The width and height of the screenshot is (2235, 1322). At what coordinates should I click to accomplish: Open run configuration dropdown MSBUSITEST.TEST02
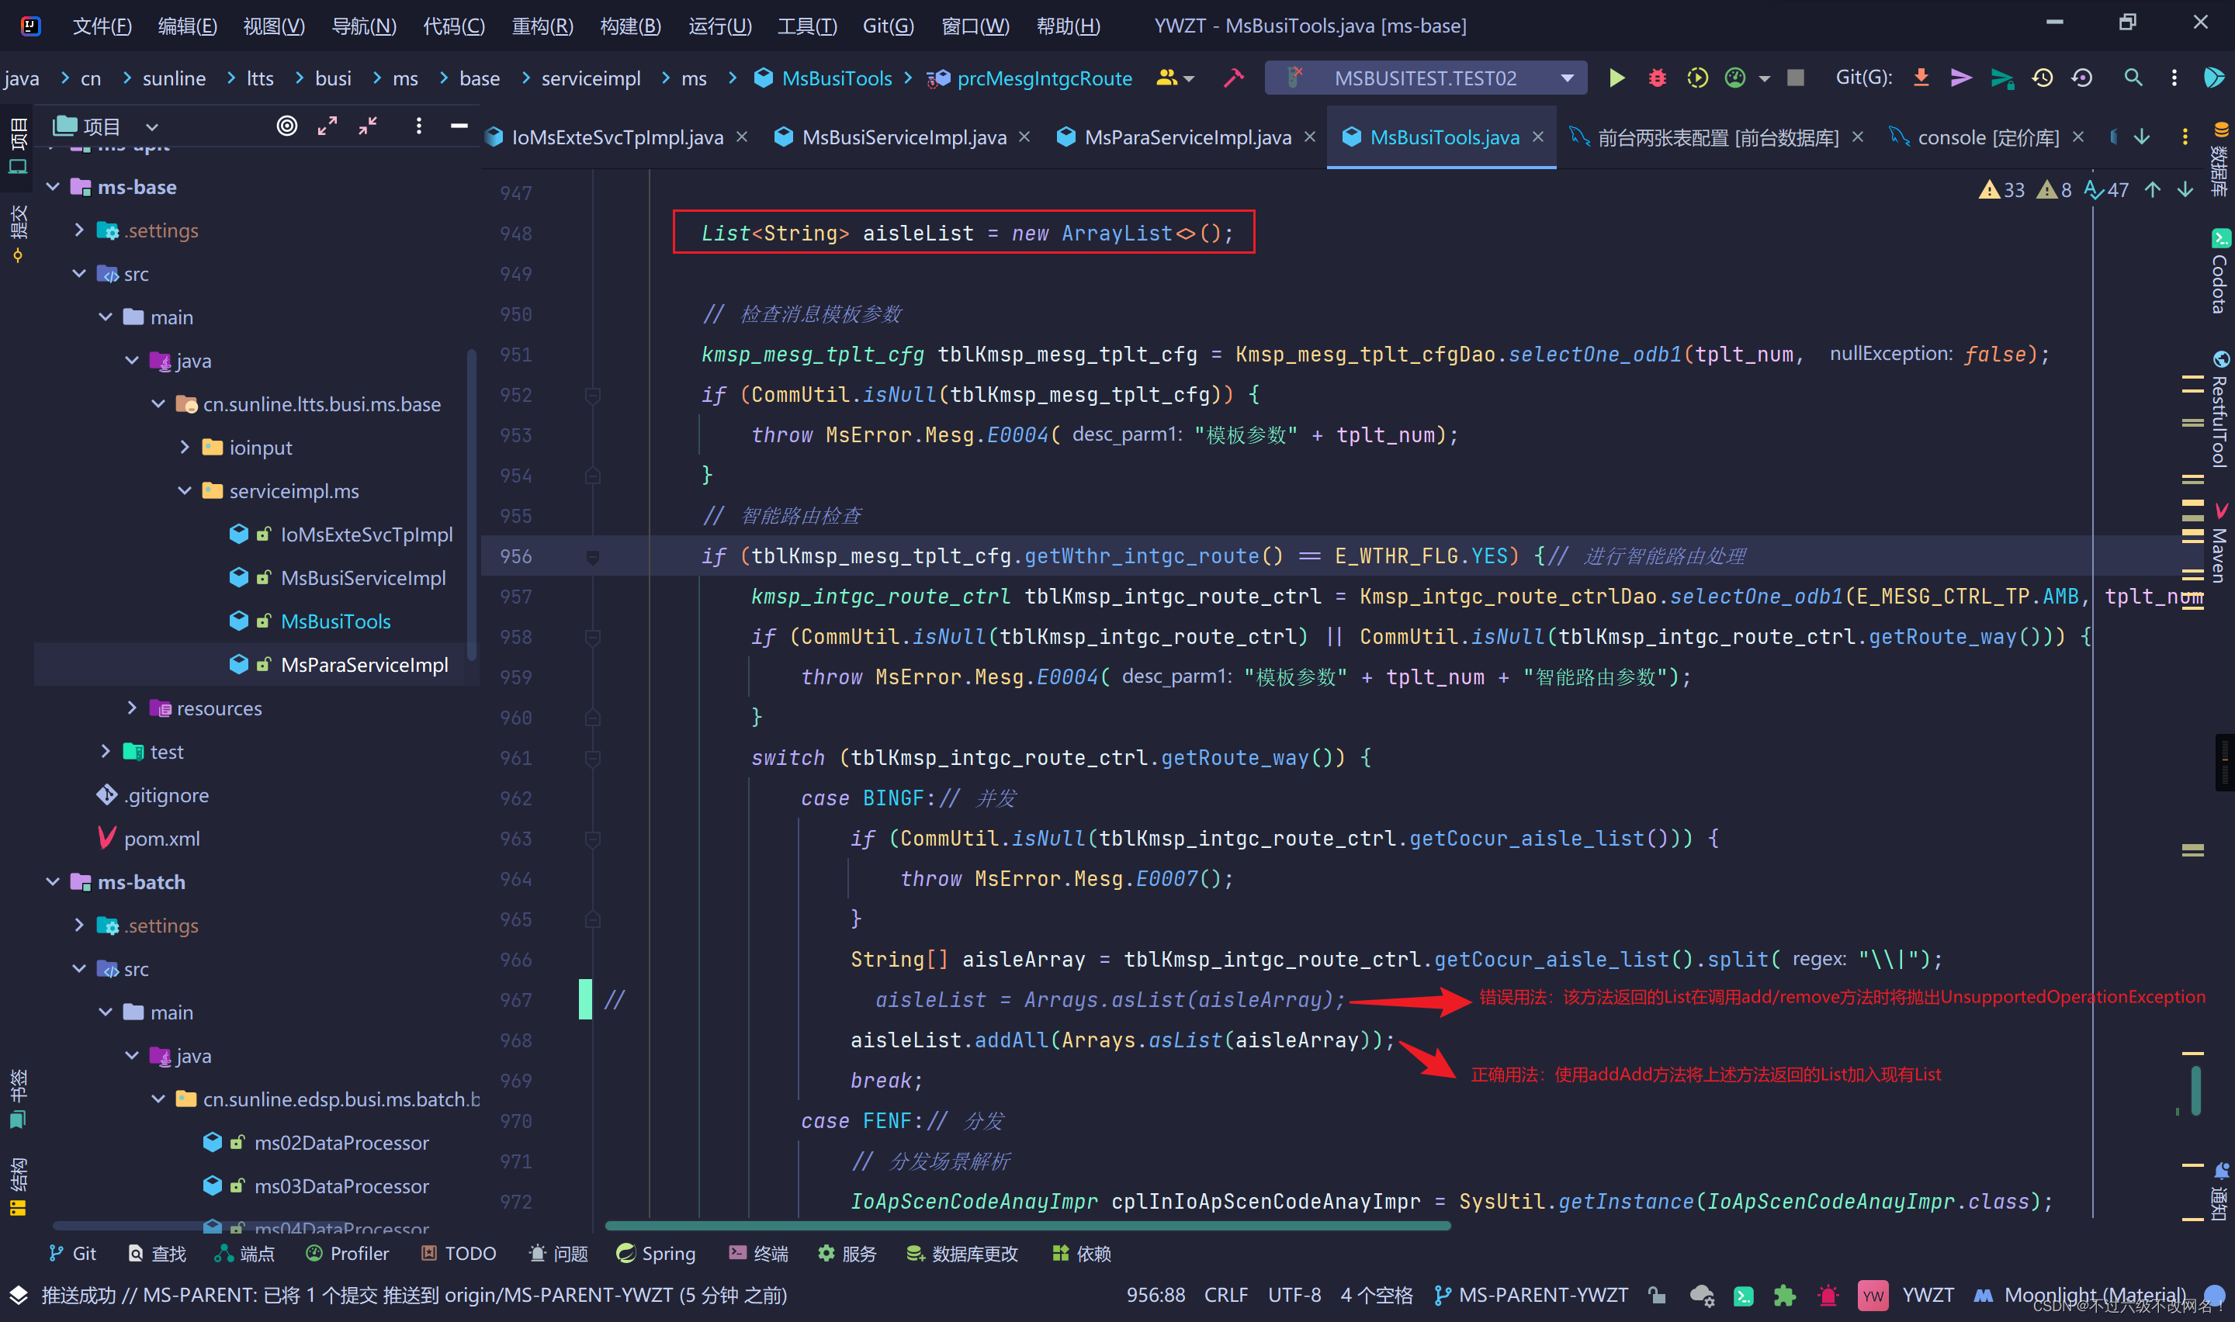click(x=1426, y=78)
